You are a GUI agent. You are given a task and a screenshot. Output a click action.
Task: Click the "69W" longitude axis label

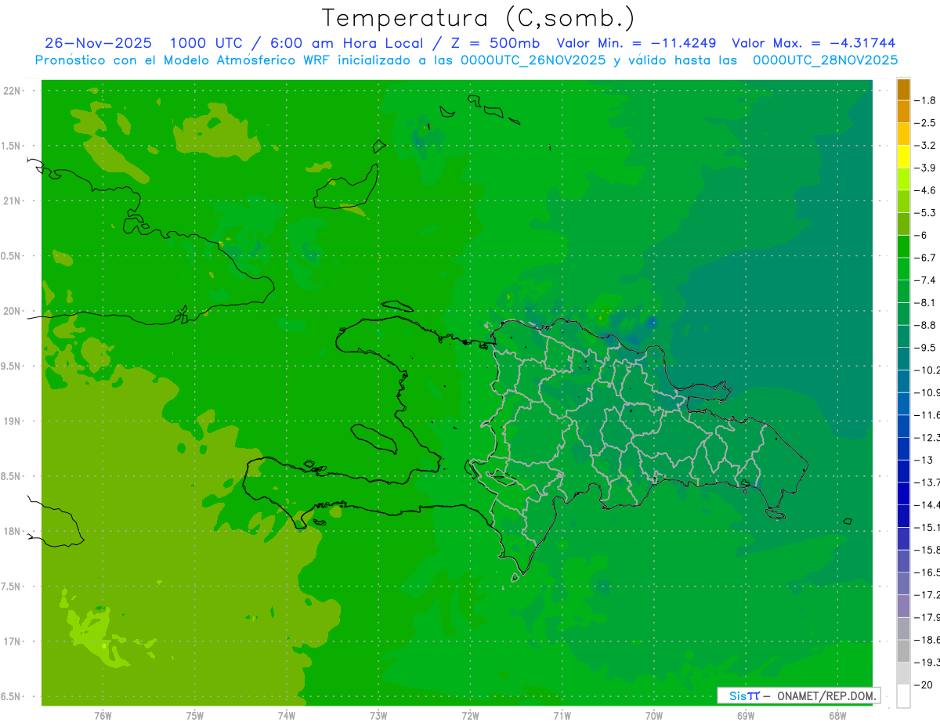[x=746, y=716]
